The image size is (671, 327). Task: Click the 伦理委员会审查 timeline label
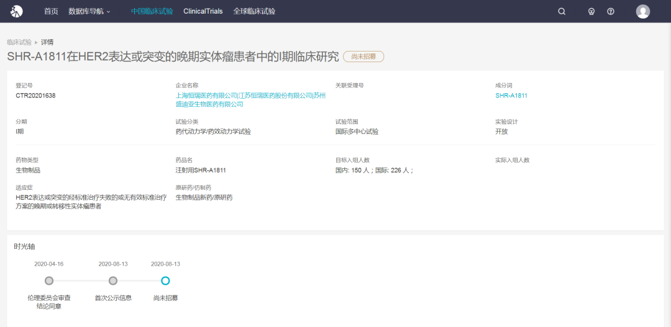[49, 302]
